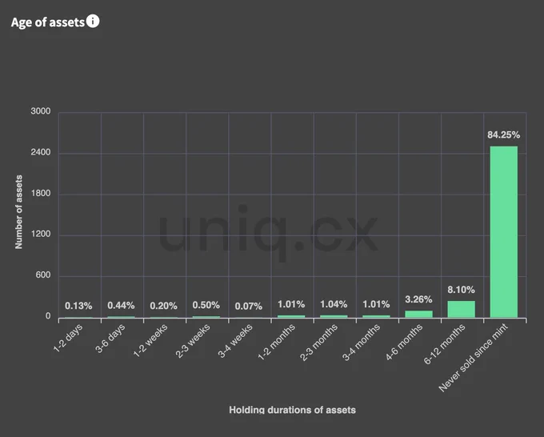Click the 84.25% data label

[x=503, y=134]
